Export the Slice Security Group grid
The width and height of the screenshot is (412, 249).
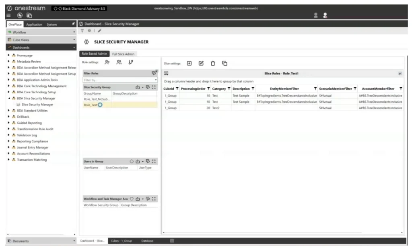pyautogui.click(x=138, y=87)
